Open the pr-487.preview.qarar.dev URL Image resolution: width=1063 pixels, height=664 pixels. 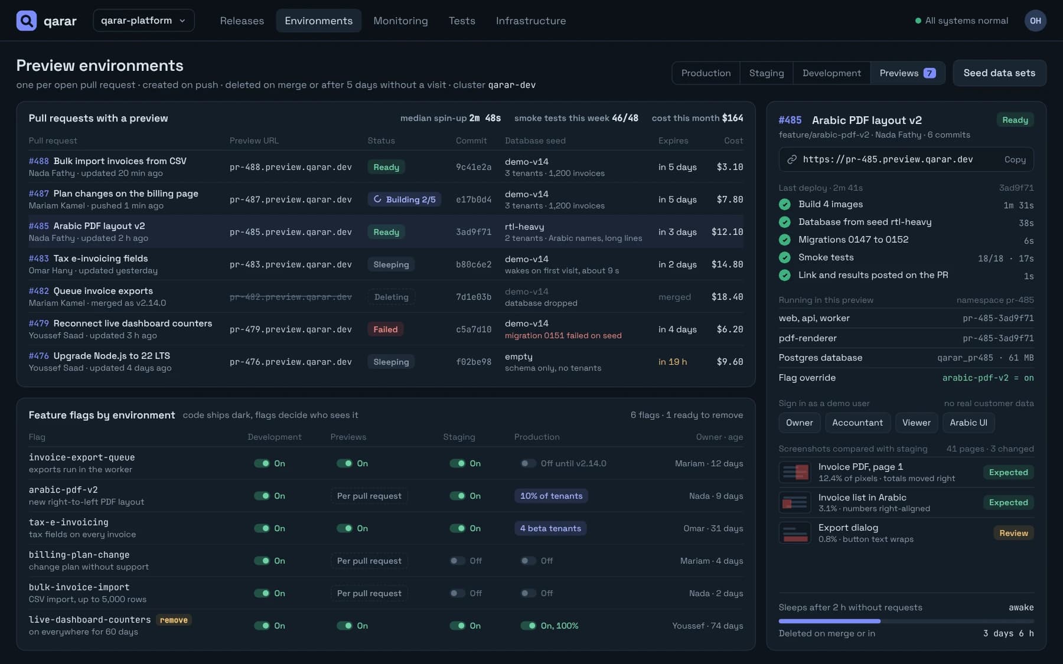291,199
